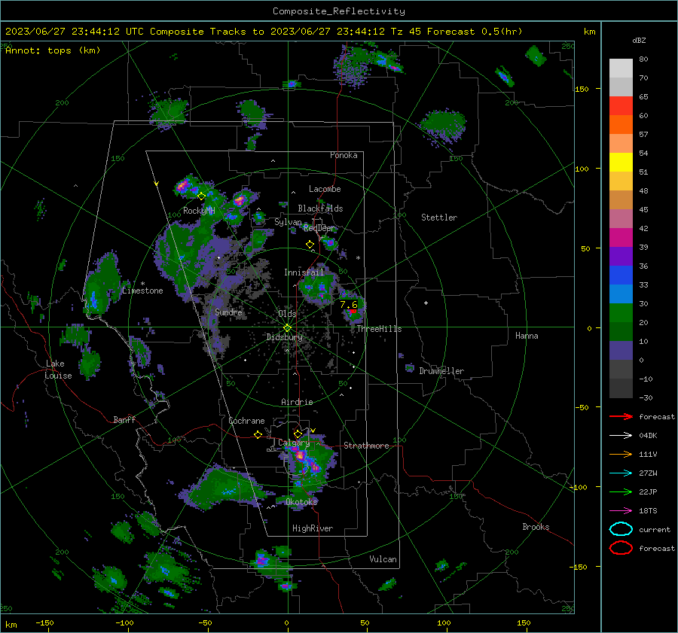Click the white asterisk above Limestone
This screenshot has height=633, width=678.
142,284
